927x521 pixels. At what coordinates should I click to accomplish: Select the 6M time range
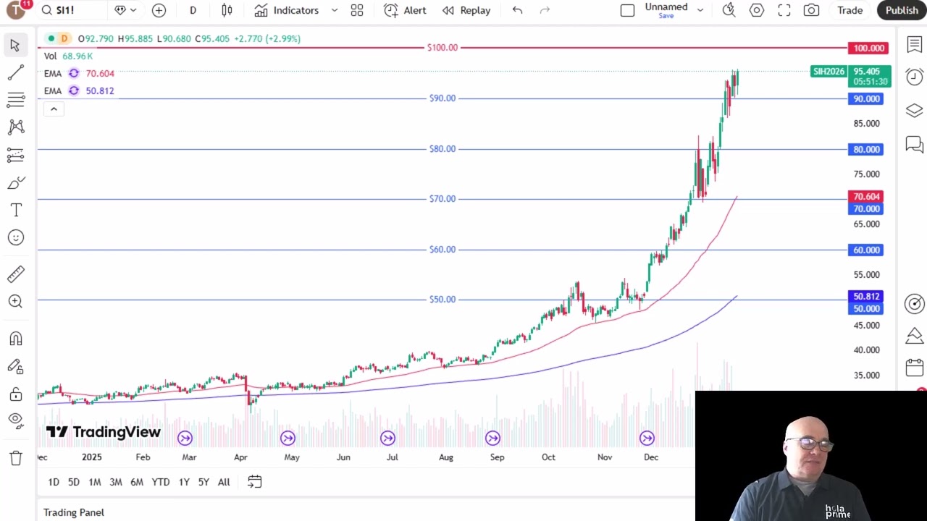[137, 482]
